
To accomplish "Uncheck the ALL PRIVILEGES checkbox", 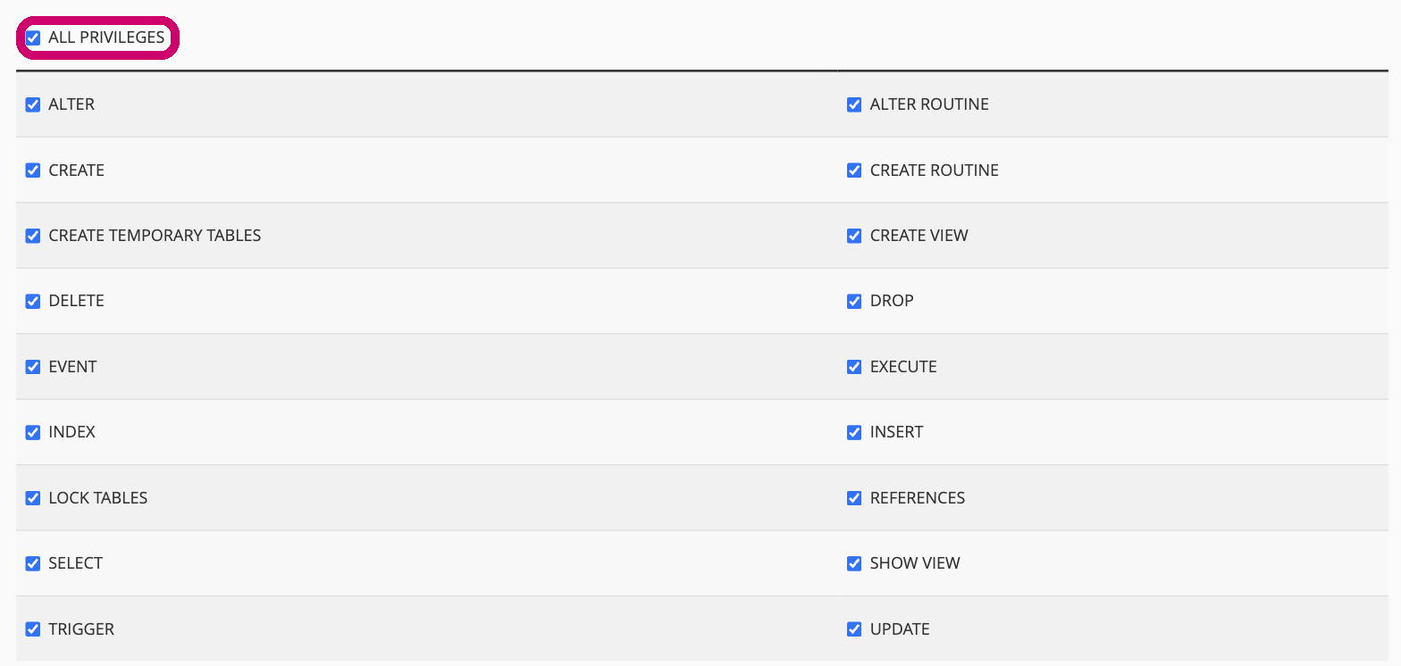I will pyautogui.click(x=33, y=38).
